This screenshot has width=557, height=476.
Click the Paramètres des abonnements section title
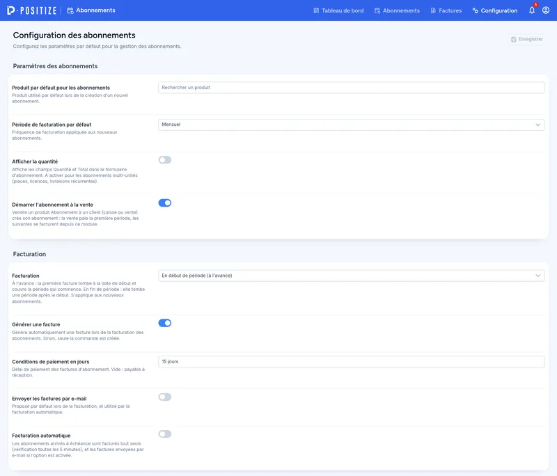55,66
